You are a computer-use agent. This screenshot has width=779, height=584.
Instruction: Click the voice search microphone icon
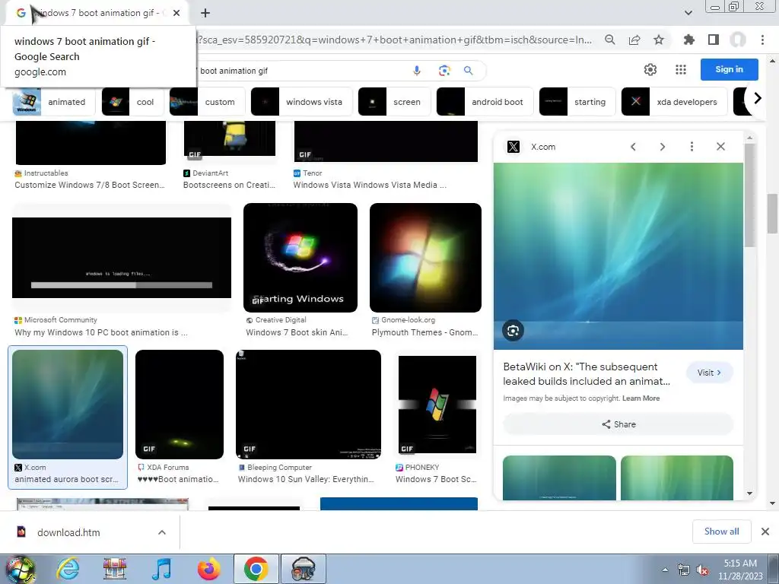click(x=417, y=71)
